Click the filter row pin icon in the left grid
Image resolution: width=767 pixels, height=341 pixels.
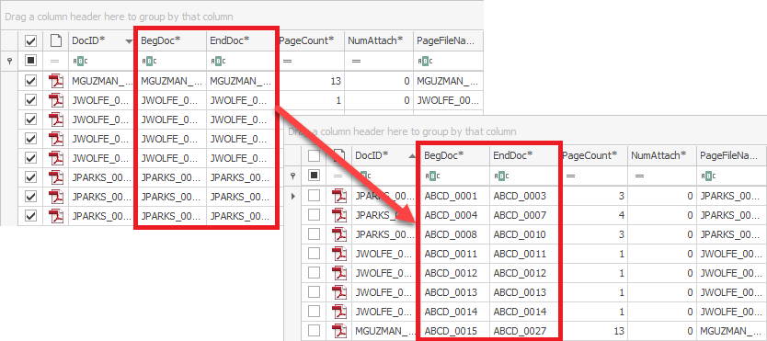9,61
